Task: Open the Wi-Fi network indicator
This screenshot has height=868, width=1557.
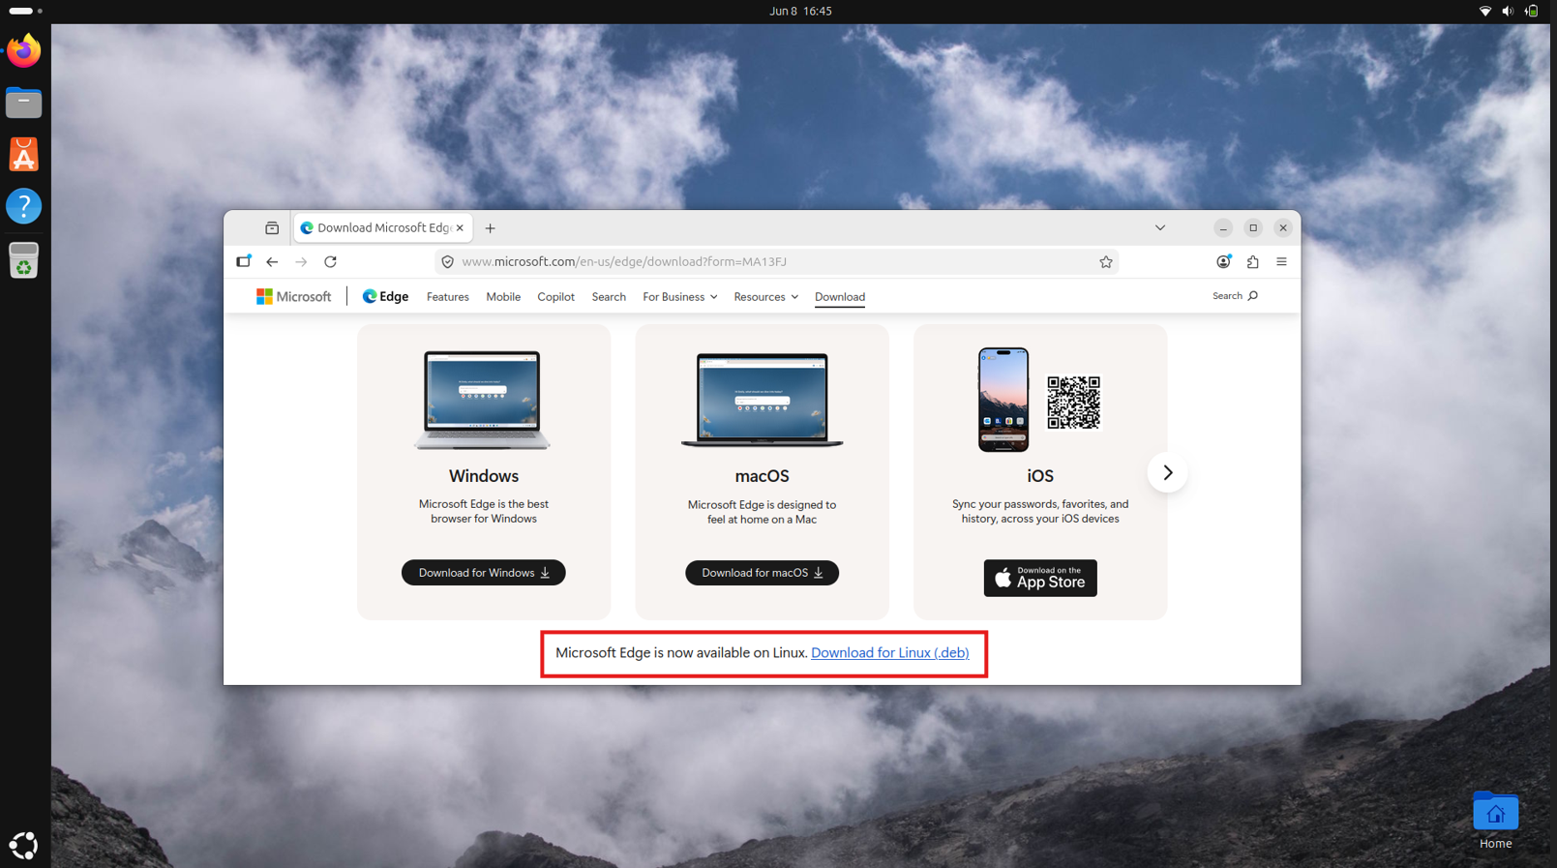Action: [1484, 12]
